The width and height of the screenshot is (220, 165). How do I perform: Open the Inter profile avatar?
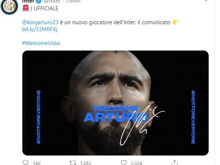click(x=9, y=6)
